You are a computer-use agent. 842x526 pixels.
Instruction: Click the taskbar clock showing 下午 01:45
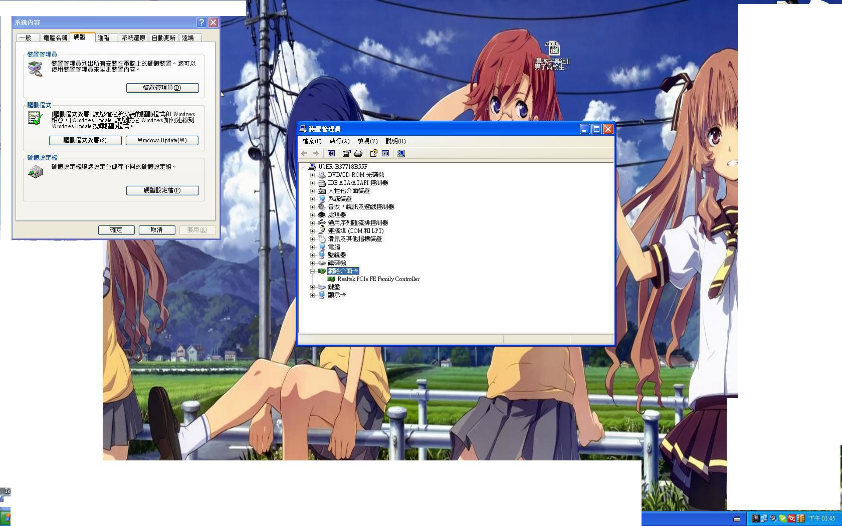tap(822, 518)
